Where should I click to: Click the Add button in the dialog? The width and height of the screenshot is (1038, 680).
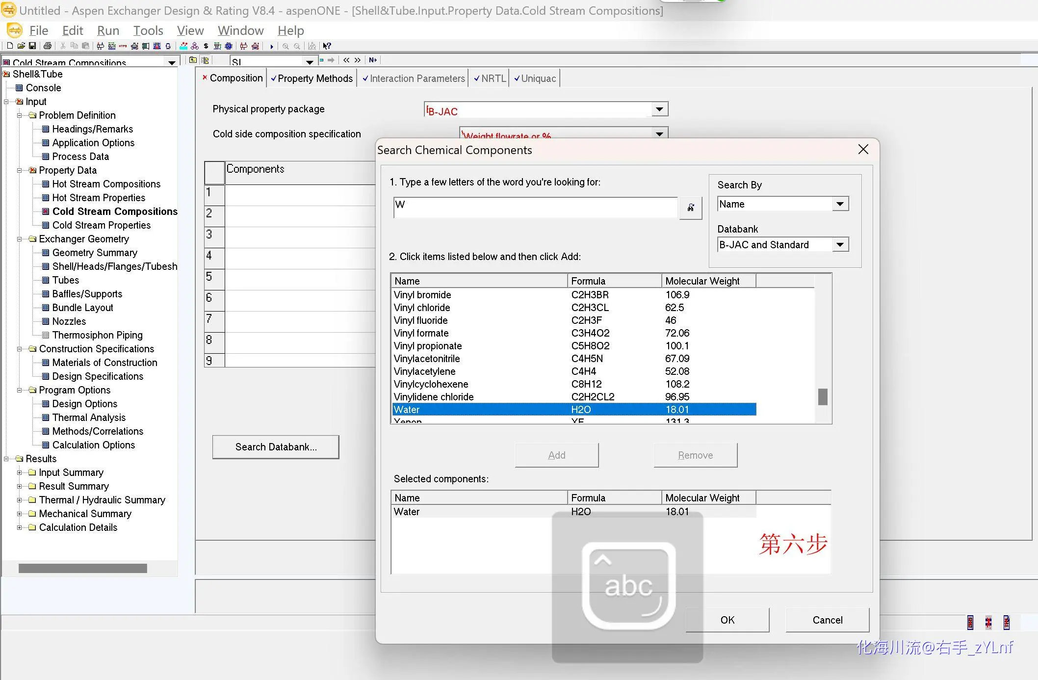(x=557, y=455)
